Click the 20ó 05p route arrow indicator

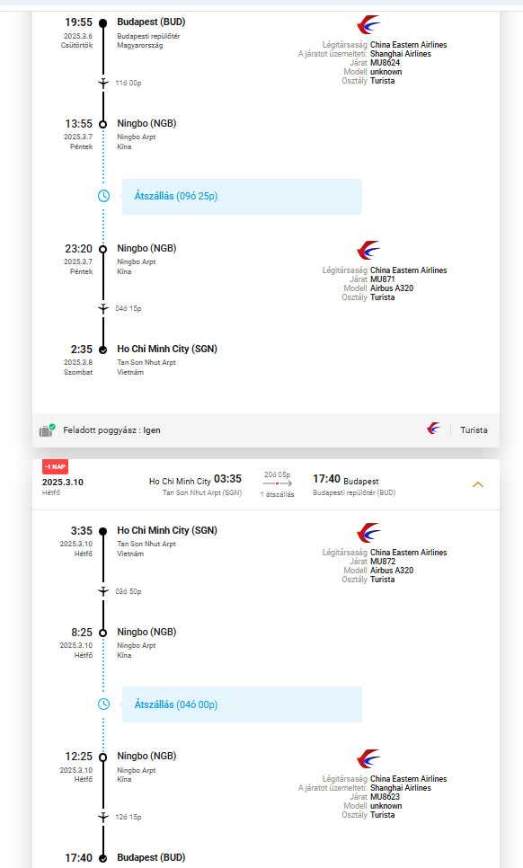[x=278, y=483]
